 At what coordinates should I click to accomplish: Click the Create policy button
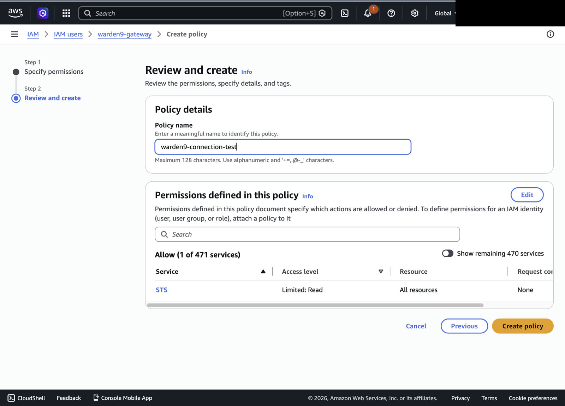523,326
